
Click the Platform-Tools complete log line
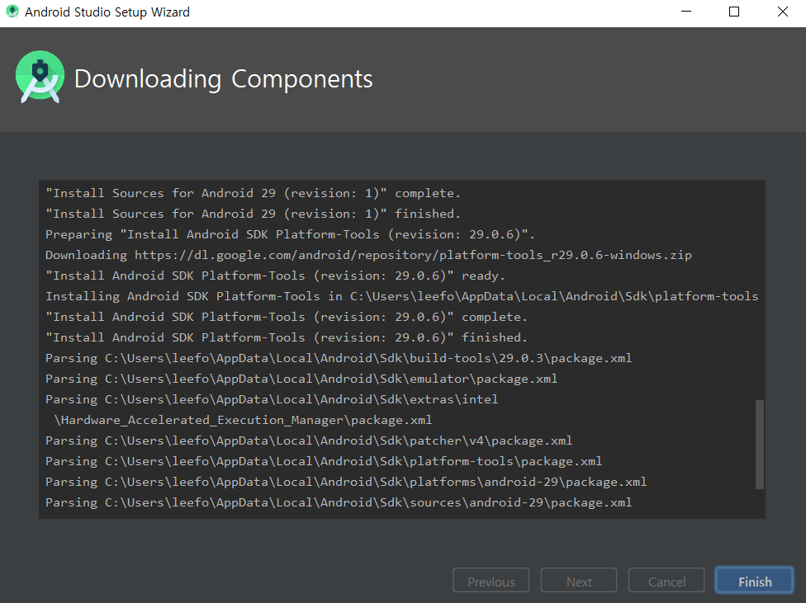pos(287,317)
